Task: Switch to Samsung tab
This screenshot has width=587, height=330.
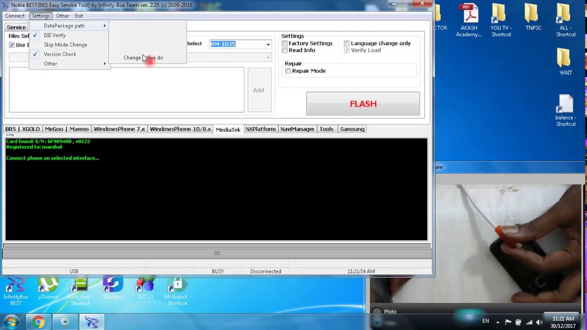Action: coord(352,129)
